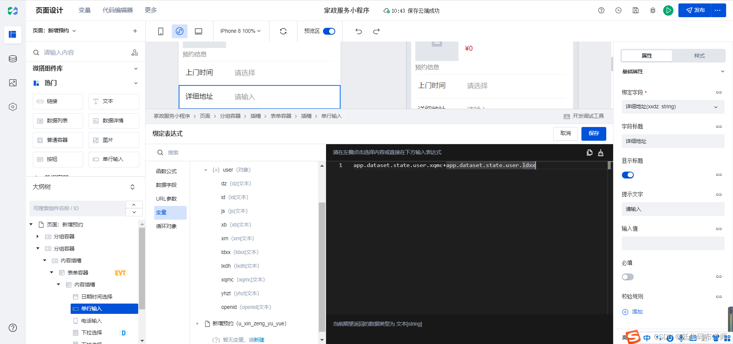Click the bind link icon next to 字段标题
This screenshot has width=733, height=344.
click(719, 127)
